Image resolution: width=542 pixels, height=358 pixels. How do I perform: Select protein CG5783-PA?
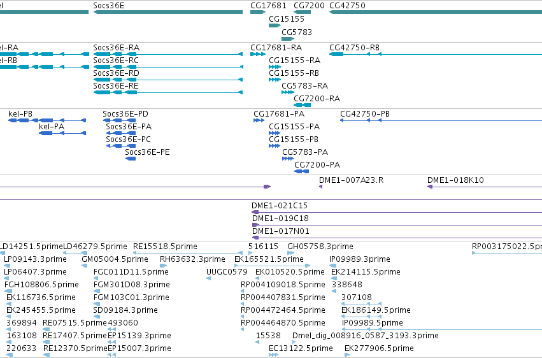[x=305, y=152]
